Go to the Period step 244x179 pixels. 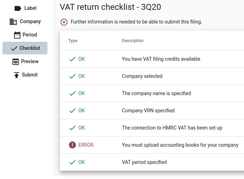point(30,35)
